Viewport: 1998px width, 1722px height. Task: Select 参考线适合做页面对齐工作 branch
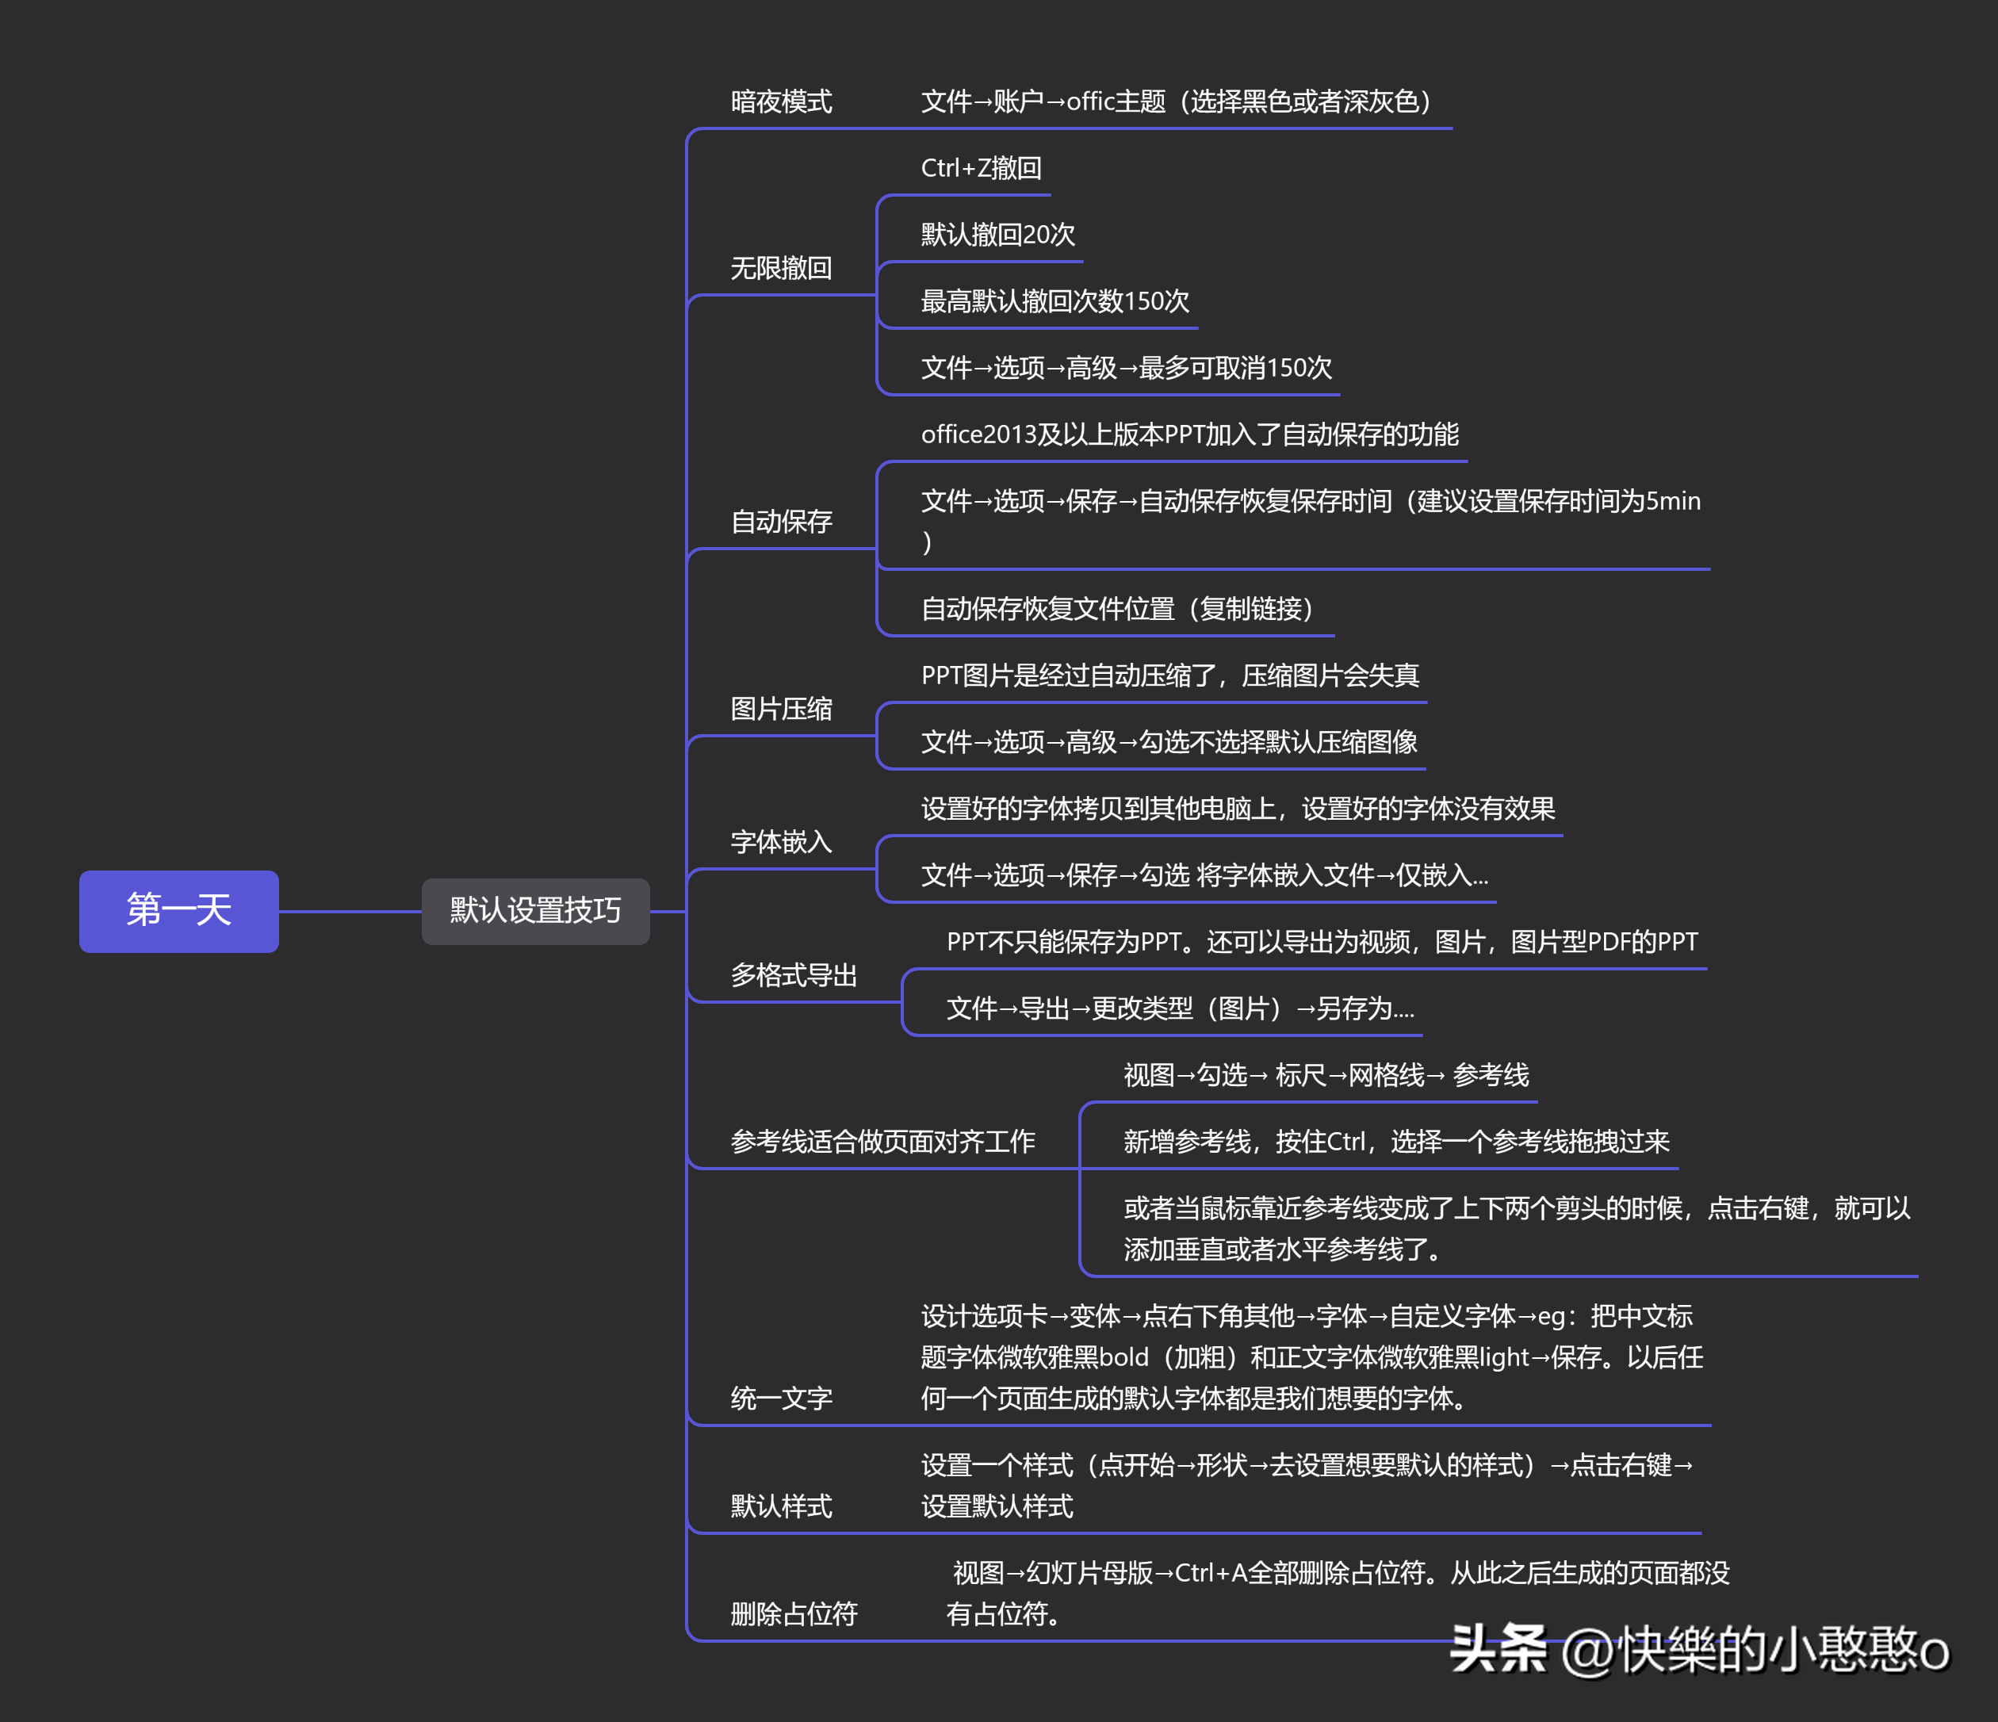coord(882,1142)
